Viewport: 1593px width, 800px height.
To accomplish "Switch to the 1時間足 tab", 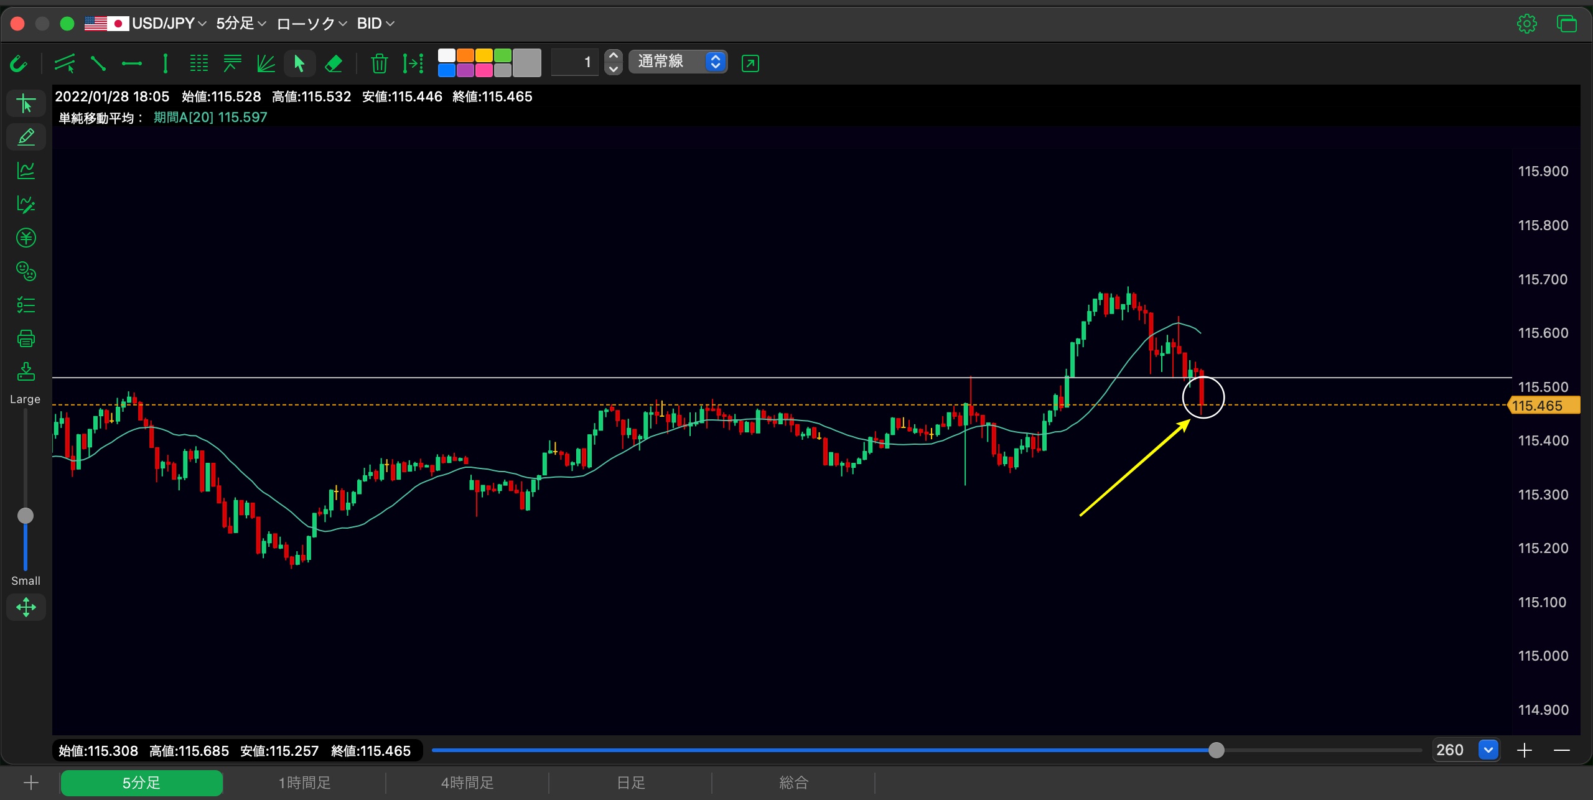I will tap(305, 783).
